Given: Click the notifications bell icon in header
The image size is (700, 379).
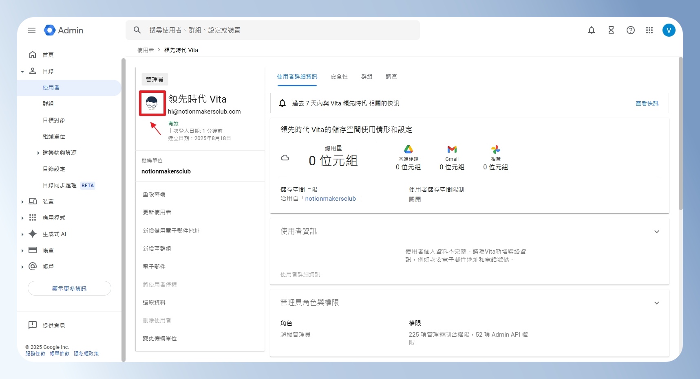Looking at the screenshot, I should pyautogui.click(x=592, y=30).
